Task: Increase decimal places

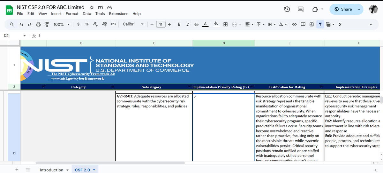Action: pos(104,24)
